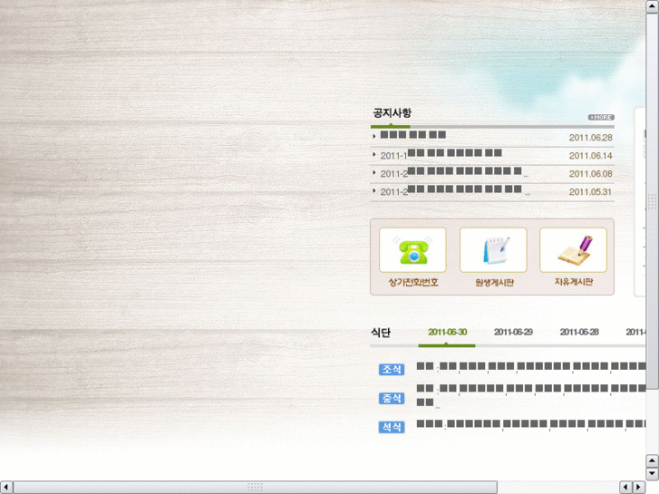
Task: Open the 상가전화번호 green telephone icon
Action: point(412,250)
